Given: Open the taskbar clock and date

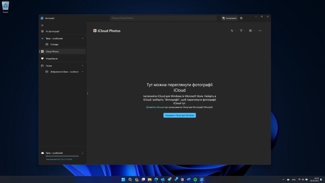Looking at the screenshot, I should [x=315, y=179].
